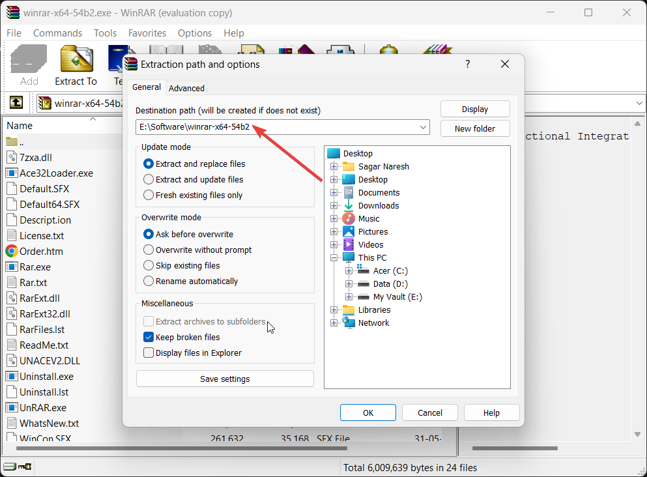Click the up one level arrow icon
Image resolution: width=647 pixels, height=477 pixels.
click(16, 102)
